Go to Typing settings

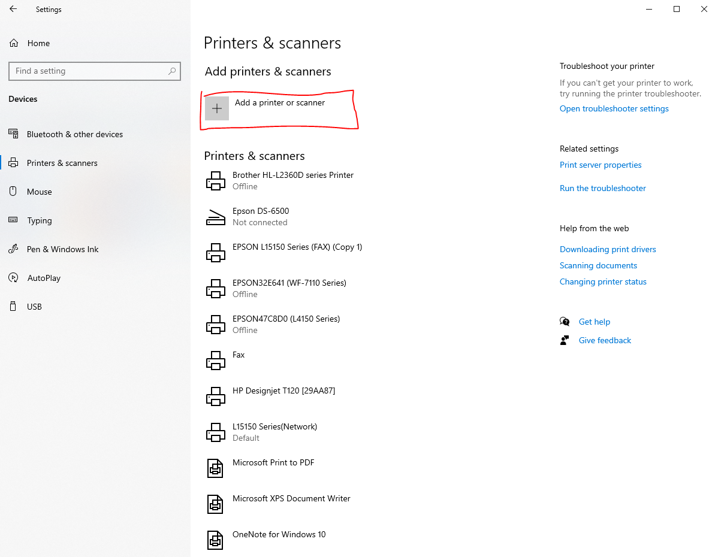(40, 220)
